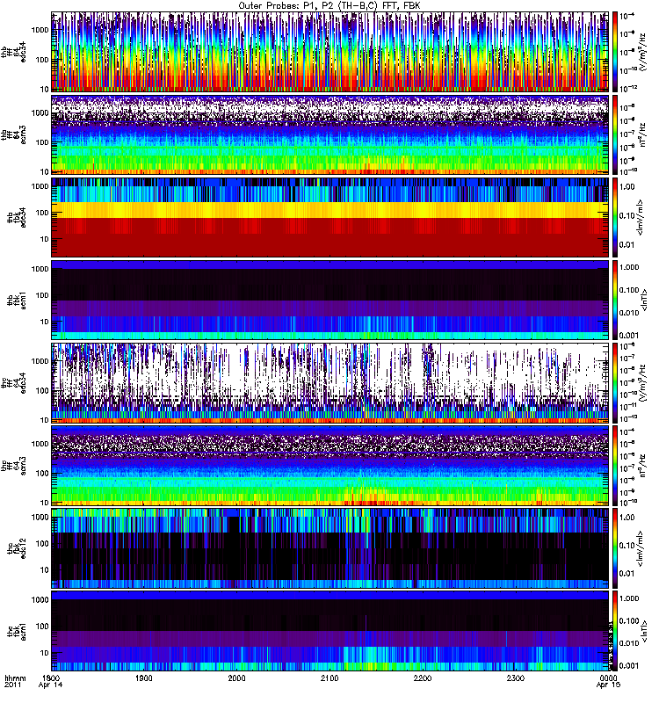Click the thb fff scm3 spectrogram panel
Image resolution: width=659 pixels, height=703 pixels.
(330, 134)
